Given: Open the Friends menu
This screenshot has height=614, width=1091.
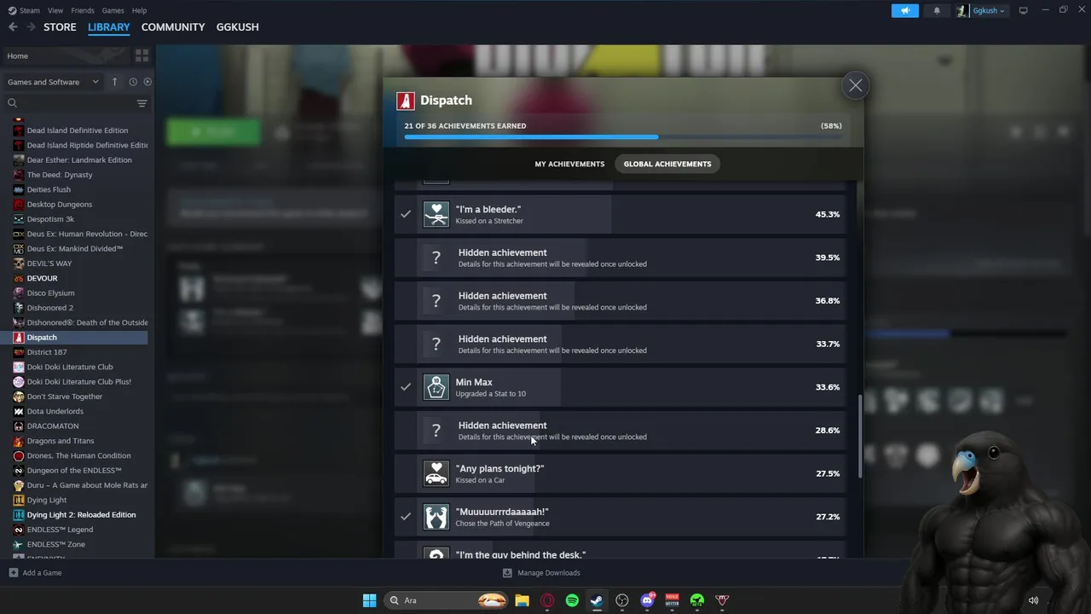Looking at the screenshot, I should coord(83,10).
